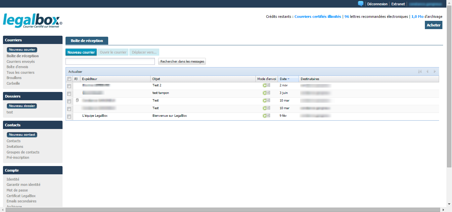Click certified mail icon for test tampon row
This screenshot has width=452, height=212.
tap(266, 93)
